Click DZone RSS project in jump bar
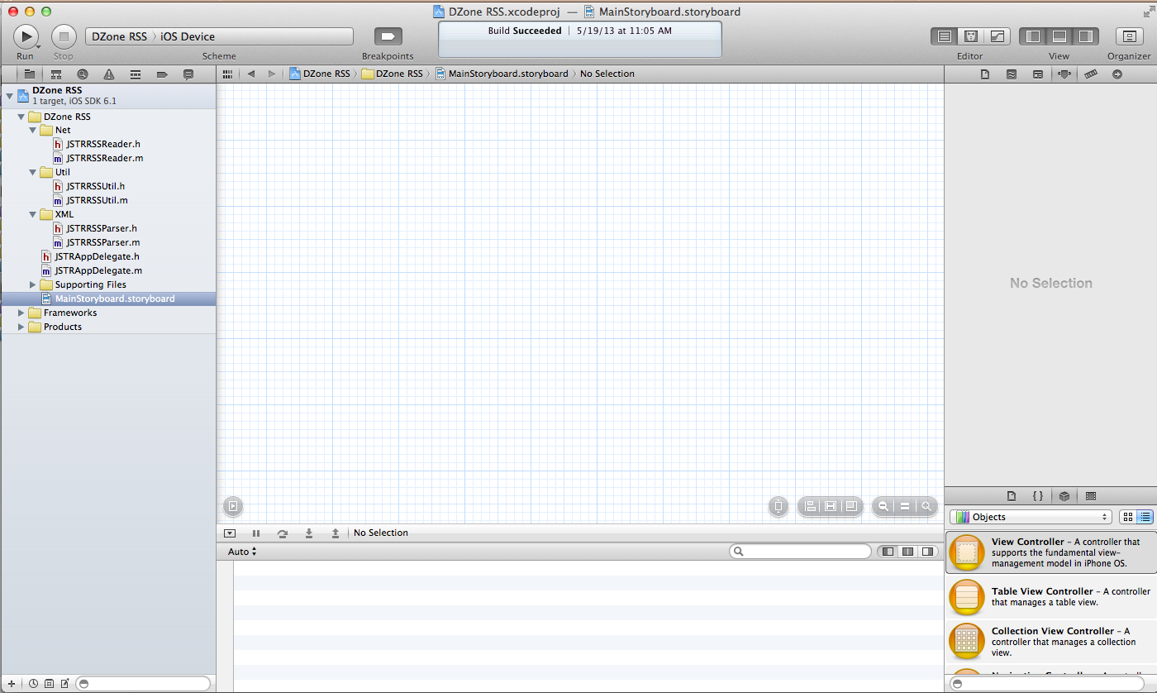The height and width of the screenshot is (693, 1157). coord(320,74)
